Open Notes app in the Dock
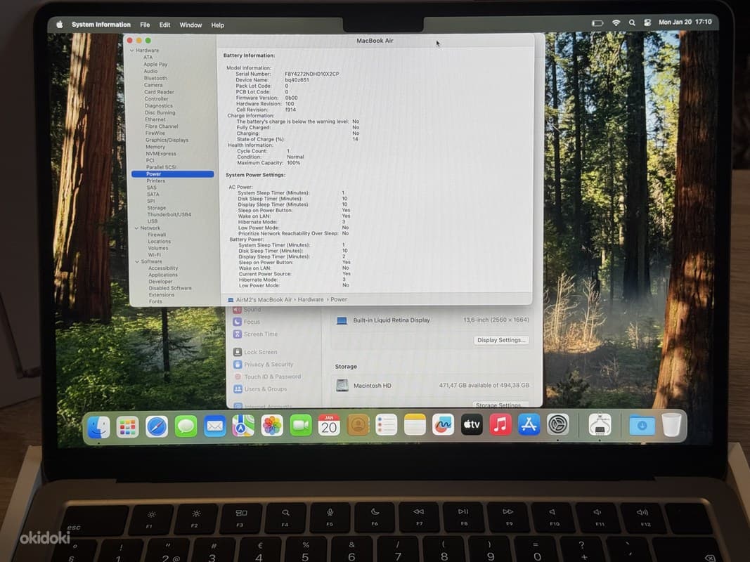The width and height of the screenshot is (750, 562). click(x=415, y=424)
